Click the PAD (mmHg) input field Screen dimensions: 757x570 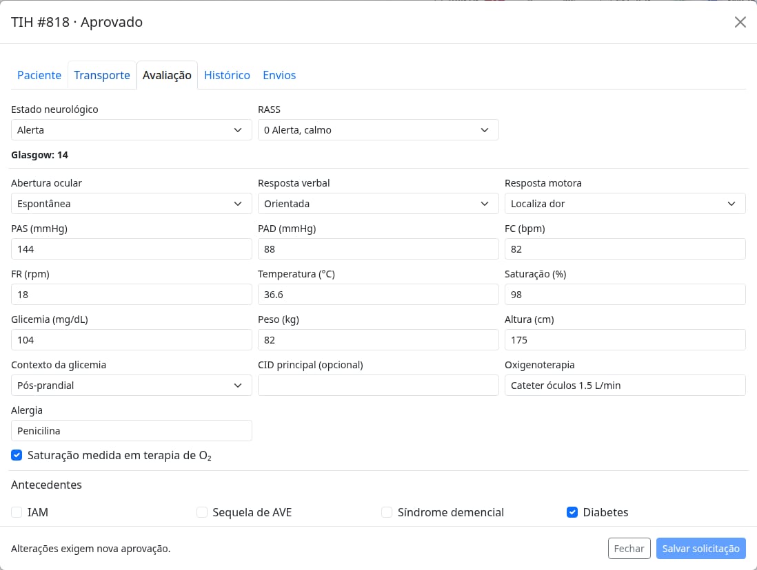click(x=378, y=249)
